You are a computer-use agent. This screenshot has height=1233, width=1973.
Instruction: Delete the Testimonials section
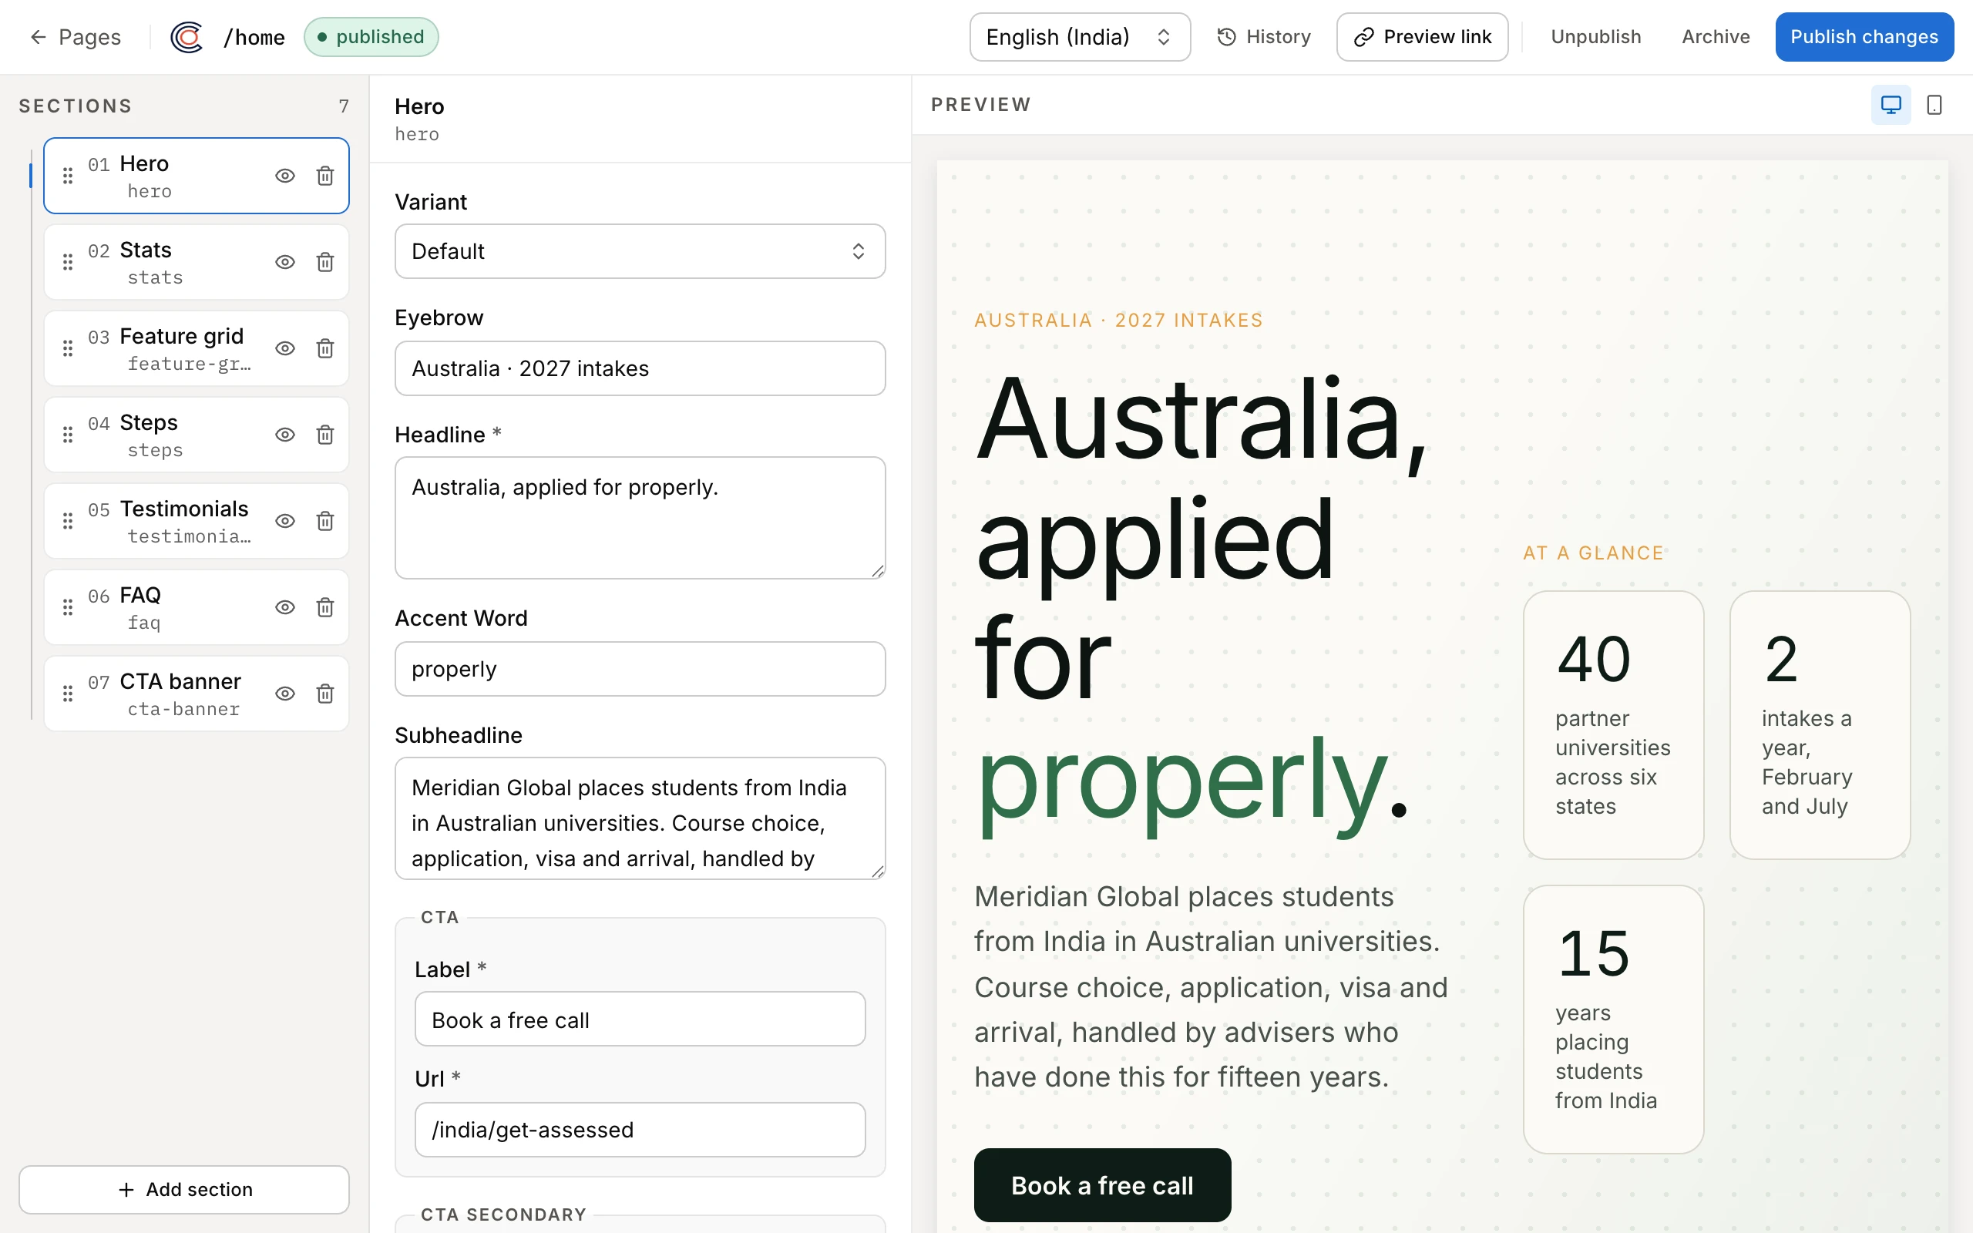pos(324,521)
